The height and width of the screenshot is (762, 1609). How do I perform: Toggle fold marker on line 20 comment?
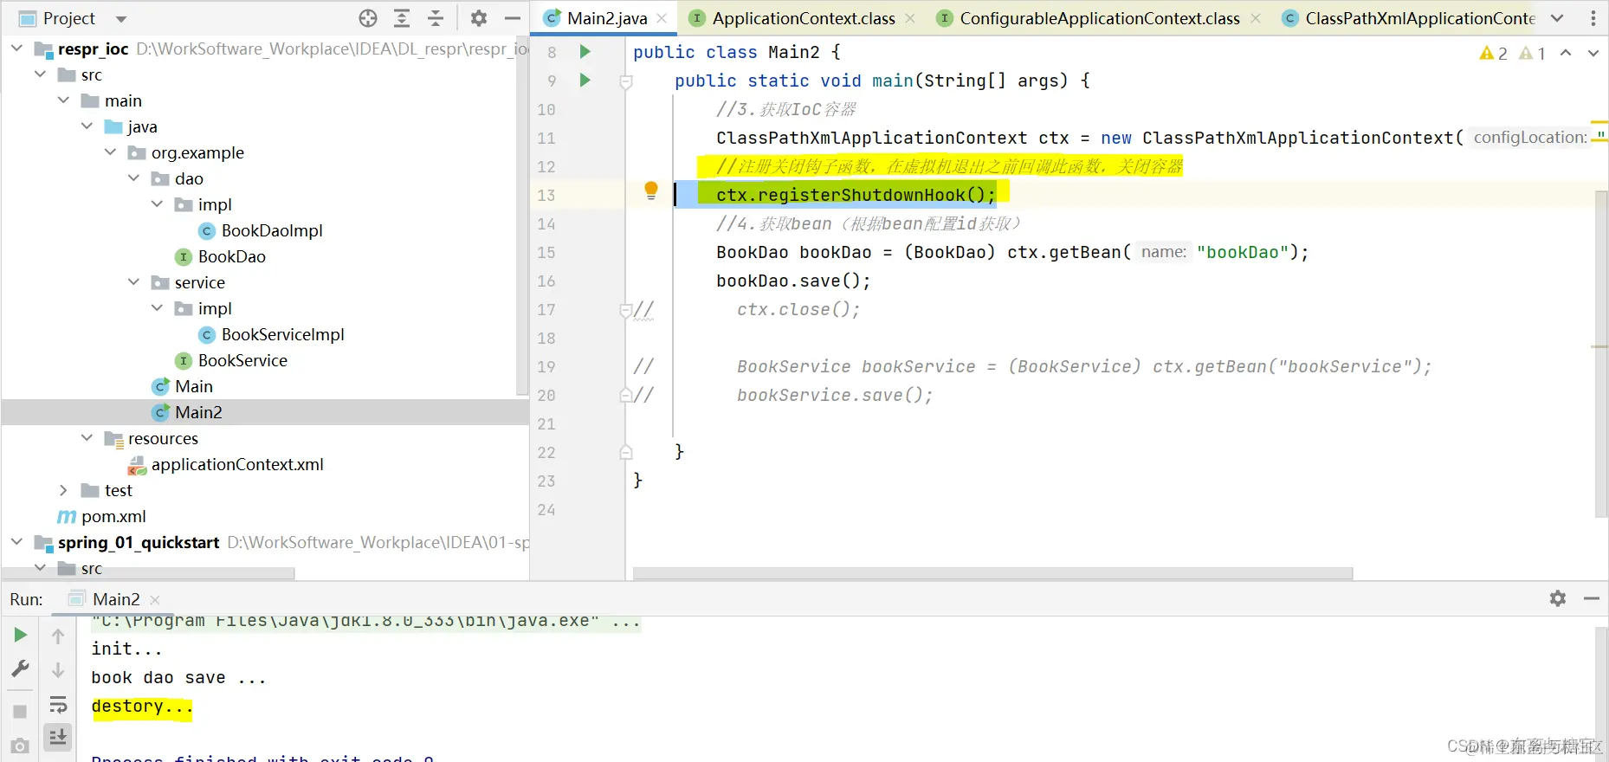(x=626, y=395)
